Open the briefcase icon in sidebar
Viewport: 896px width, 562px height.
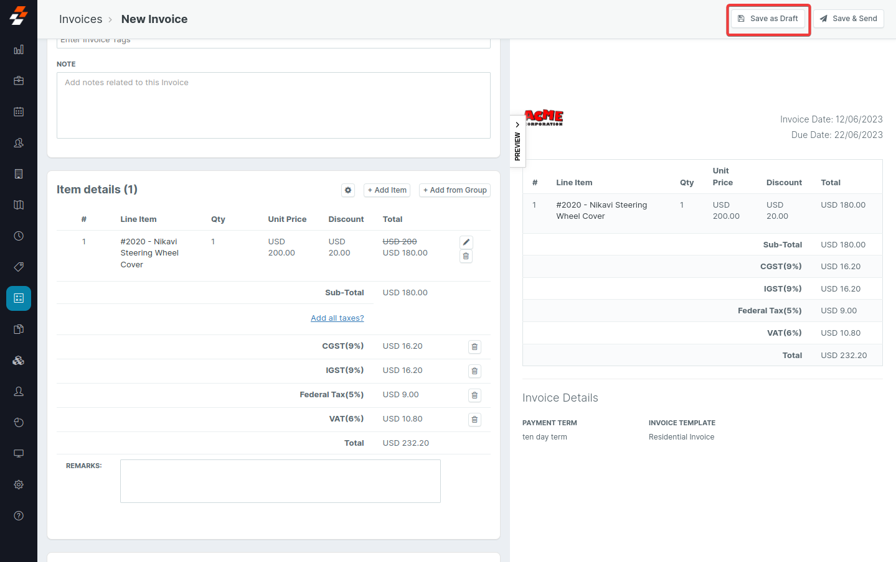pos(19,81)
